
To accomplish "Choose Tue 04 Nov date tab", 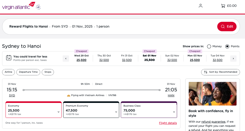I will coord(218,58).
